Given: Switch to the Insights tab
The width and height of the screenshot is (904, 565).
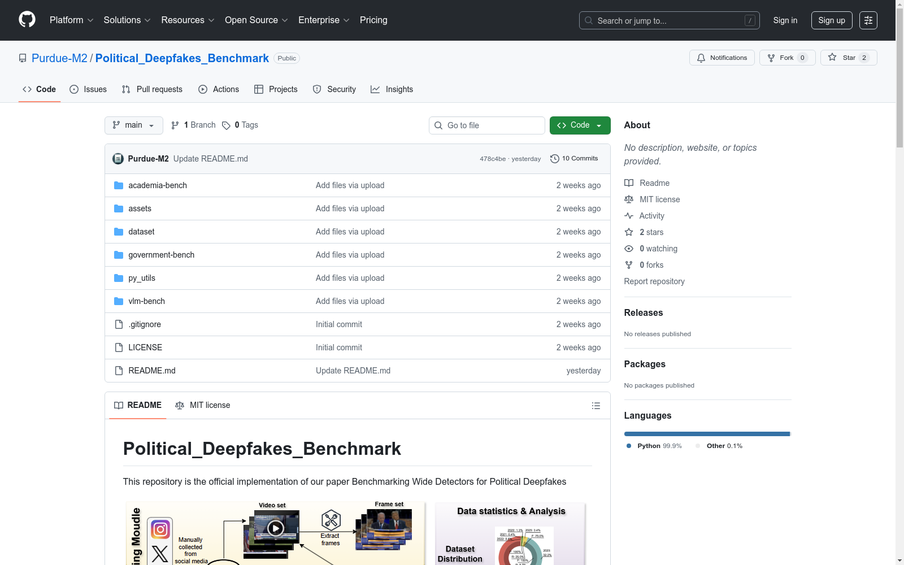Looking at the screenshot, I should pos(392,89).
